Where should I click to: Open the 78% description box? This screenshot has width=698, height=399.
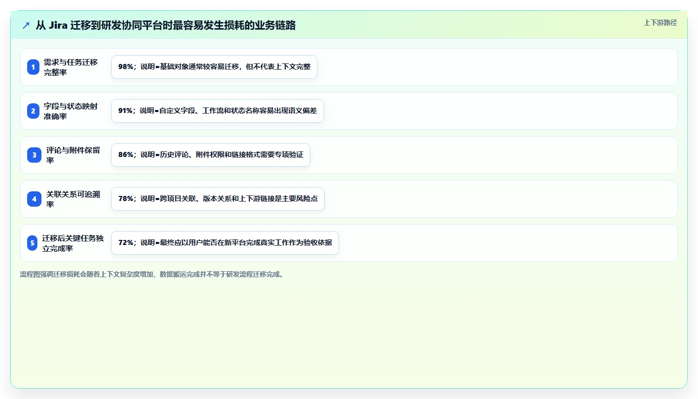pyautogui.click(x=218, y=199)
